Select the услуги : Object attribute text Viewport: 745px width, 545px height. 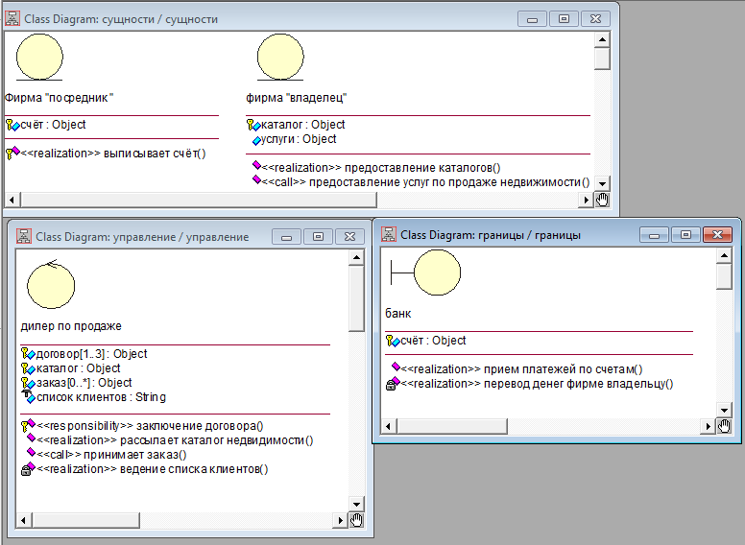299,139
